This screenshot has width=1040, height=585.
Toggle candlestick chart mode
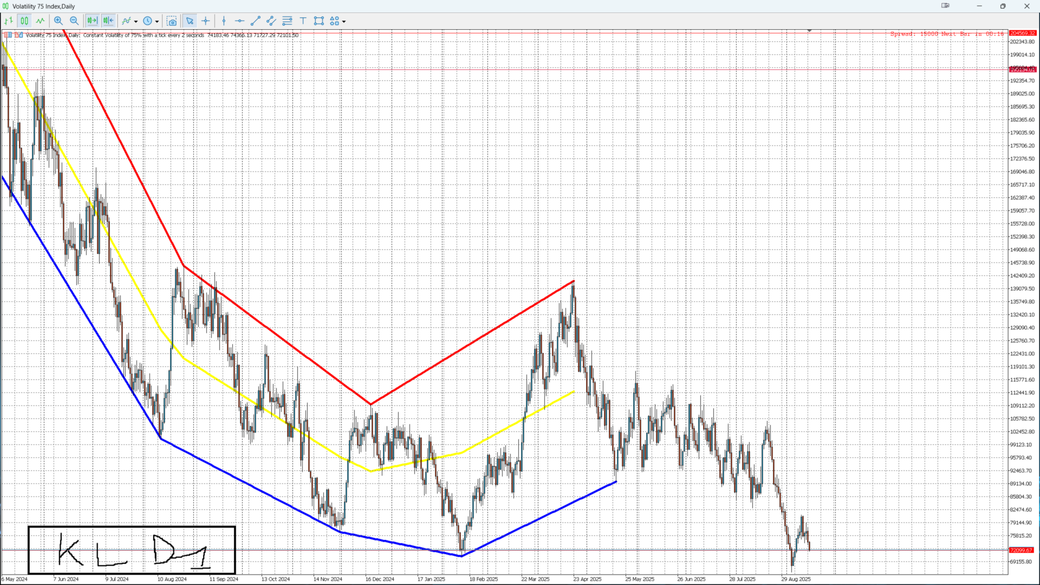[24, 21]
